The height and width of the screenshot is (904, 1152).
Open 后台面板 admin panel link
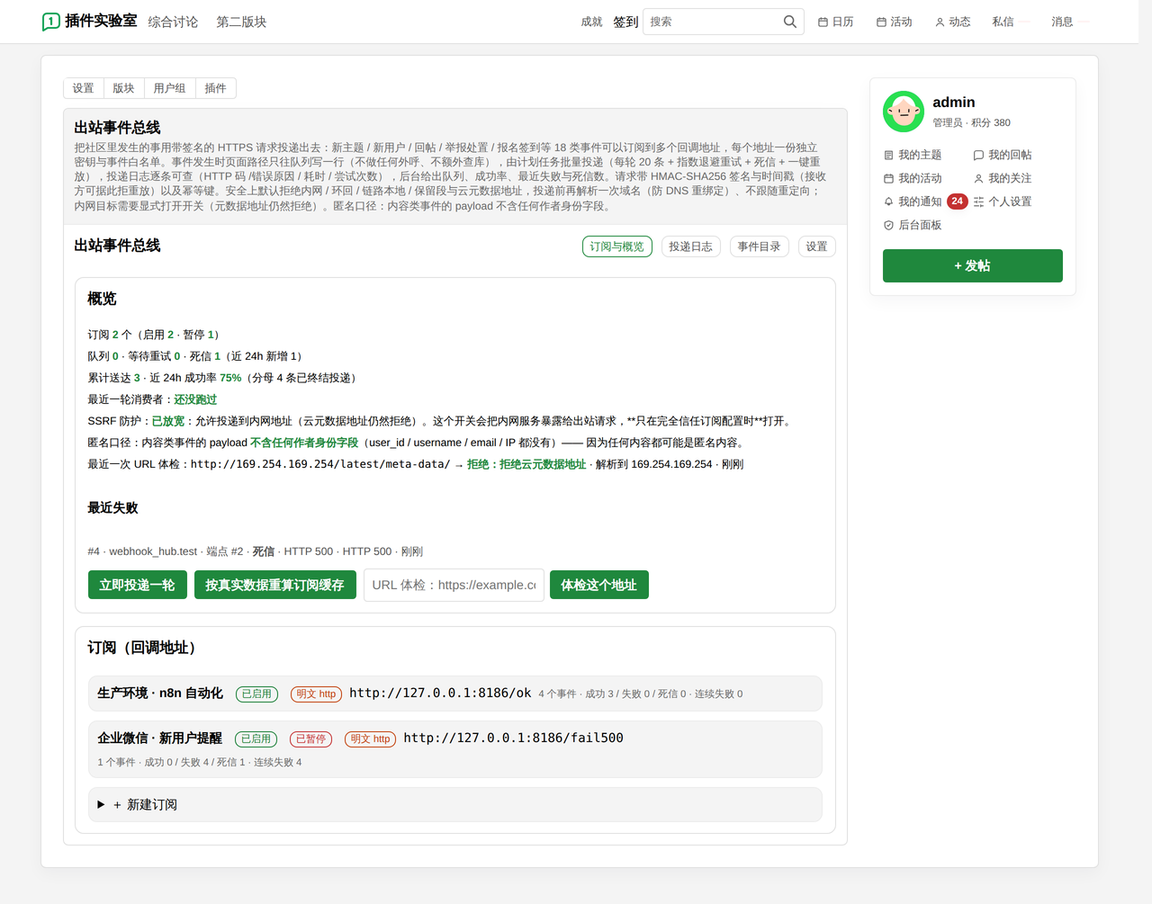click(913, 225)
